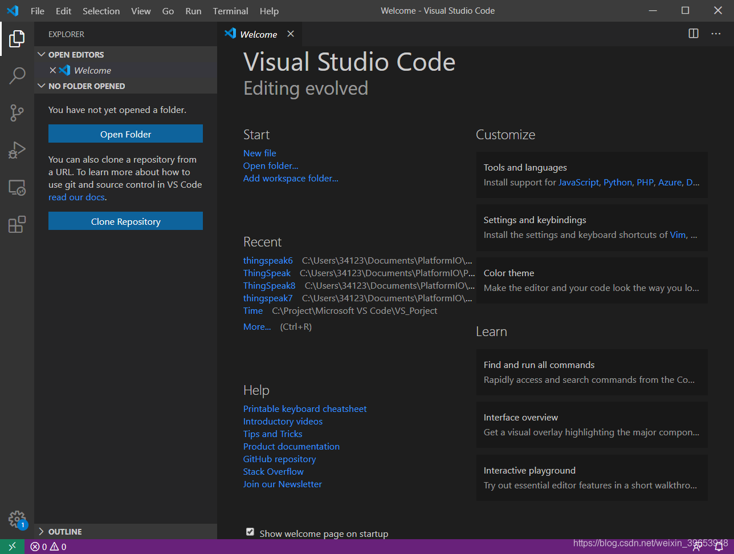Open the Remote Explorer icon
734x554 pixels.
click(x=17, y=188)
